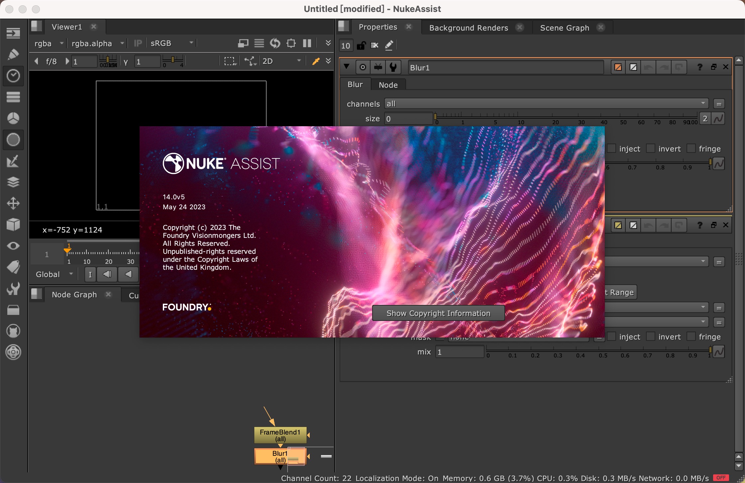Toggle the IP input process button
The height and width of the screenshot is (483, 745).
pos(138,43)
